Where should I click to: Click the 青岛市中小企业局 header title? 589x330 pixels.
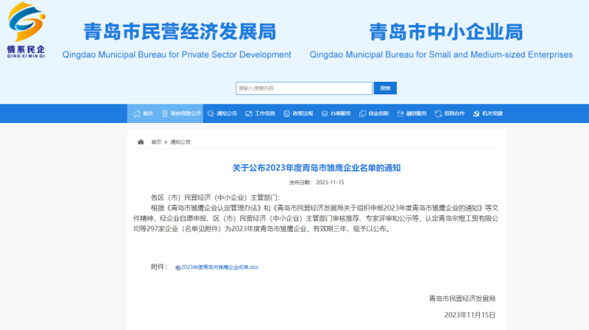click(x=445, y=32)
